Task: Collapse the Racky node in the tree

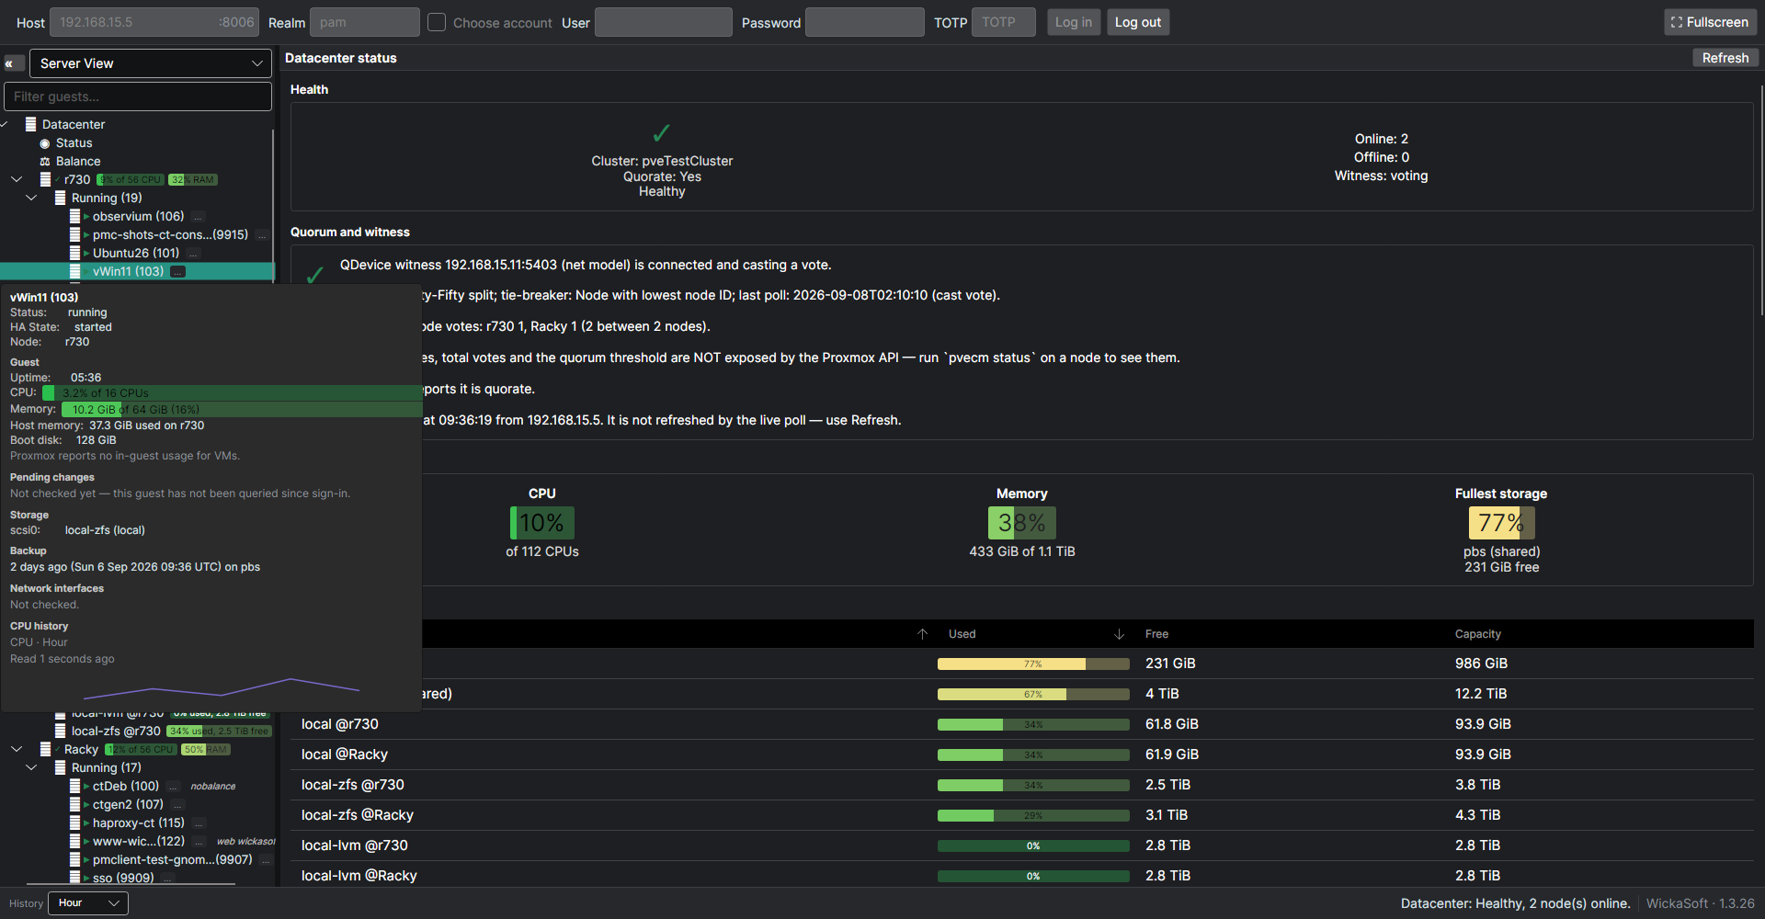Action: click(x=17, y=749)
